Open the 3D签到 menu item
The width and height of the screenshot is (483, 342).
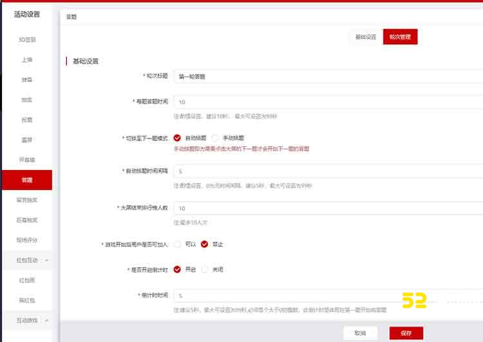pyautogui.click(x=27, y=40)
